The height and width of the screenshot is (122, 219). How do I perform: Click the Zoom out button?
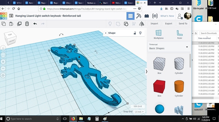pos(3,68)
